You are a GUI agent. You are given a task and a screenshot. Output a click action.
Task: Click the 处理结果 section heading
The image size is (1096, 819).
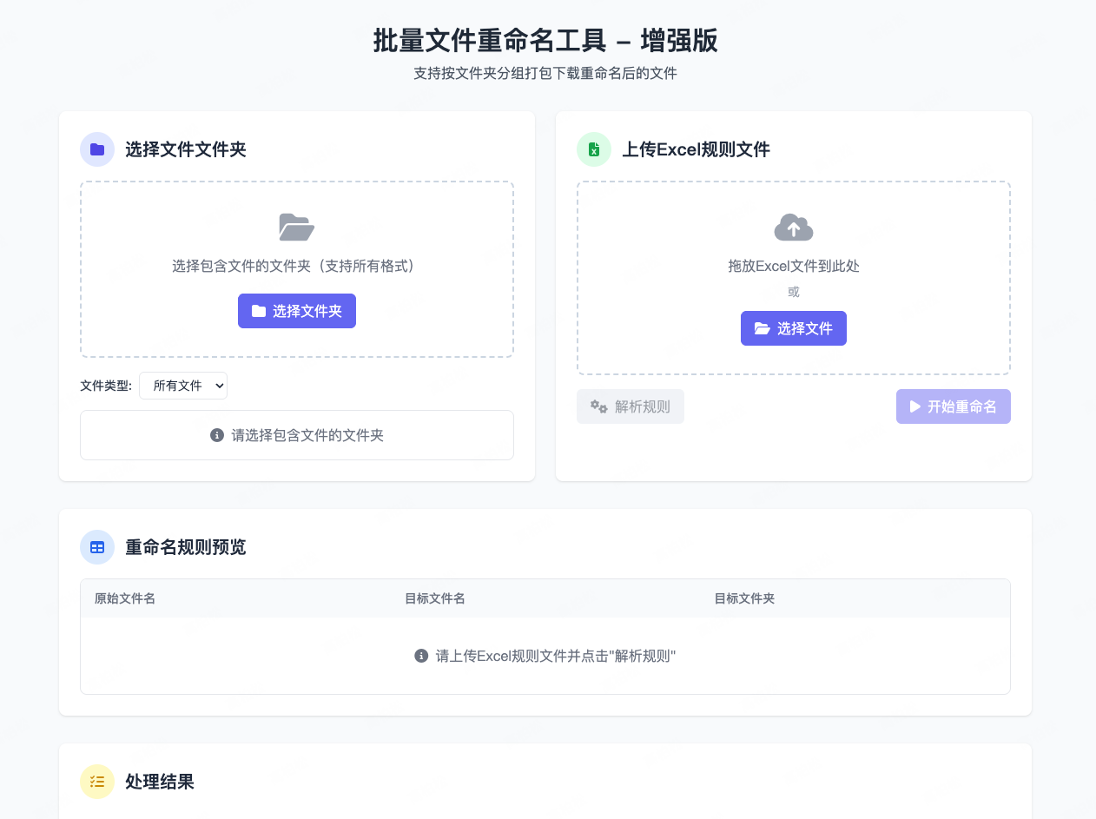click(160, 782)
